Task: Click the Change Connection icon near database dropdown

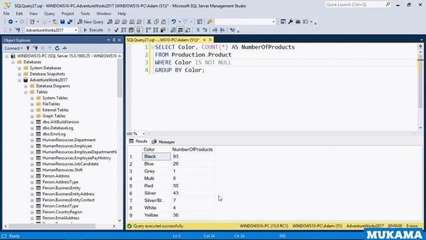Action: coord(18,30)
